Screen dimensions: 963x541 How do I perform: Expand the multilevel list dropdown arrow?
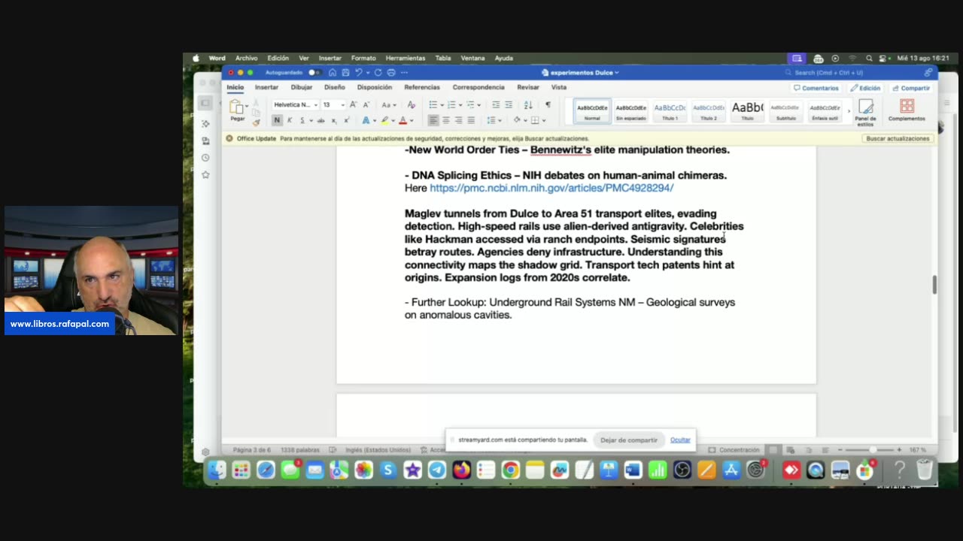(479, 104)
